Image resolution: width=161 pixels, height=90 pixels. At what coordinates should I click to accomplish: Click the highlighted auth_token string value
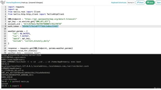tap(40, 26)
